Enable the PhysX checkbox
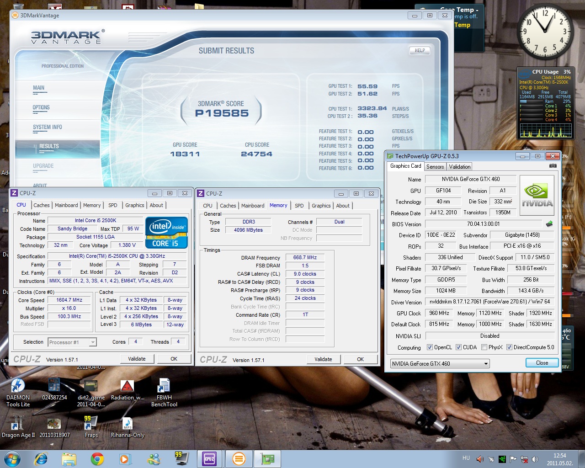585x468 pixels. click(x=484, y=347)
